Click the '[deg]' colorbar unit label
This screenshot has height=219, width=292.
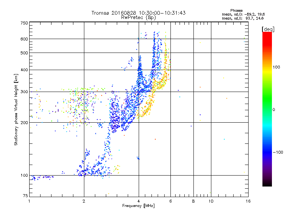pyautogui.click(x=268, y=29)
